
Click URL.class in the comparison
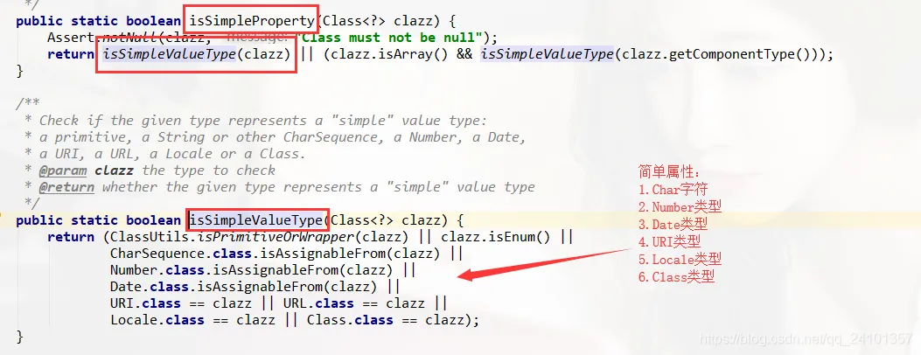click(318, 303)
